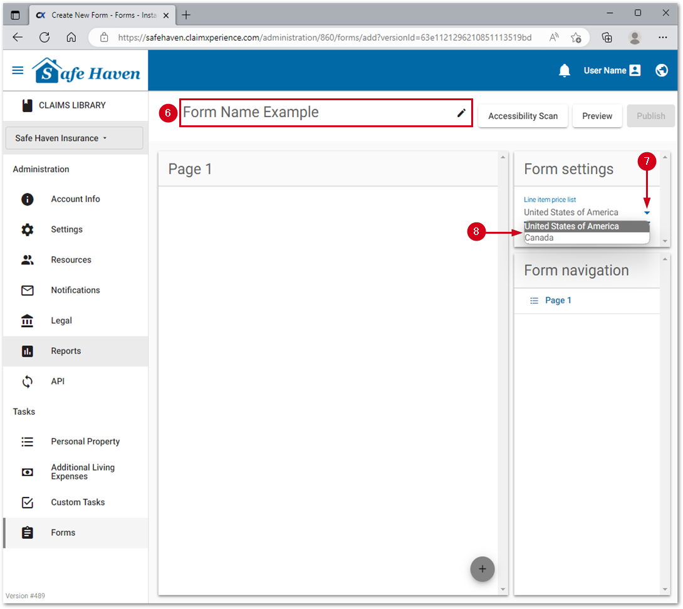Click the Form Name Example title field
Viewport: 683px width, 609px height.
pyautogui.click(x=313, y=113)
